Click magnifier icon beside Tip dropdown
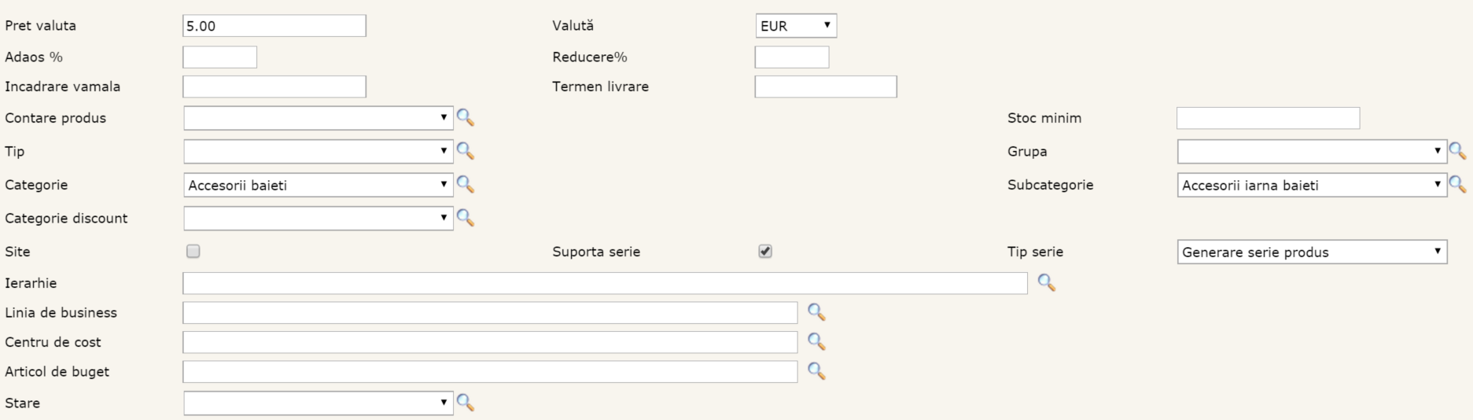Viewport: 1473px width, 420px height. [x=466, y=151]
